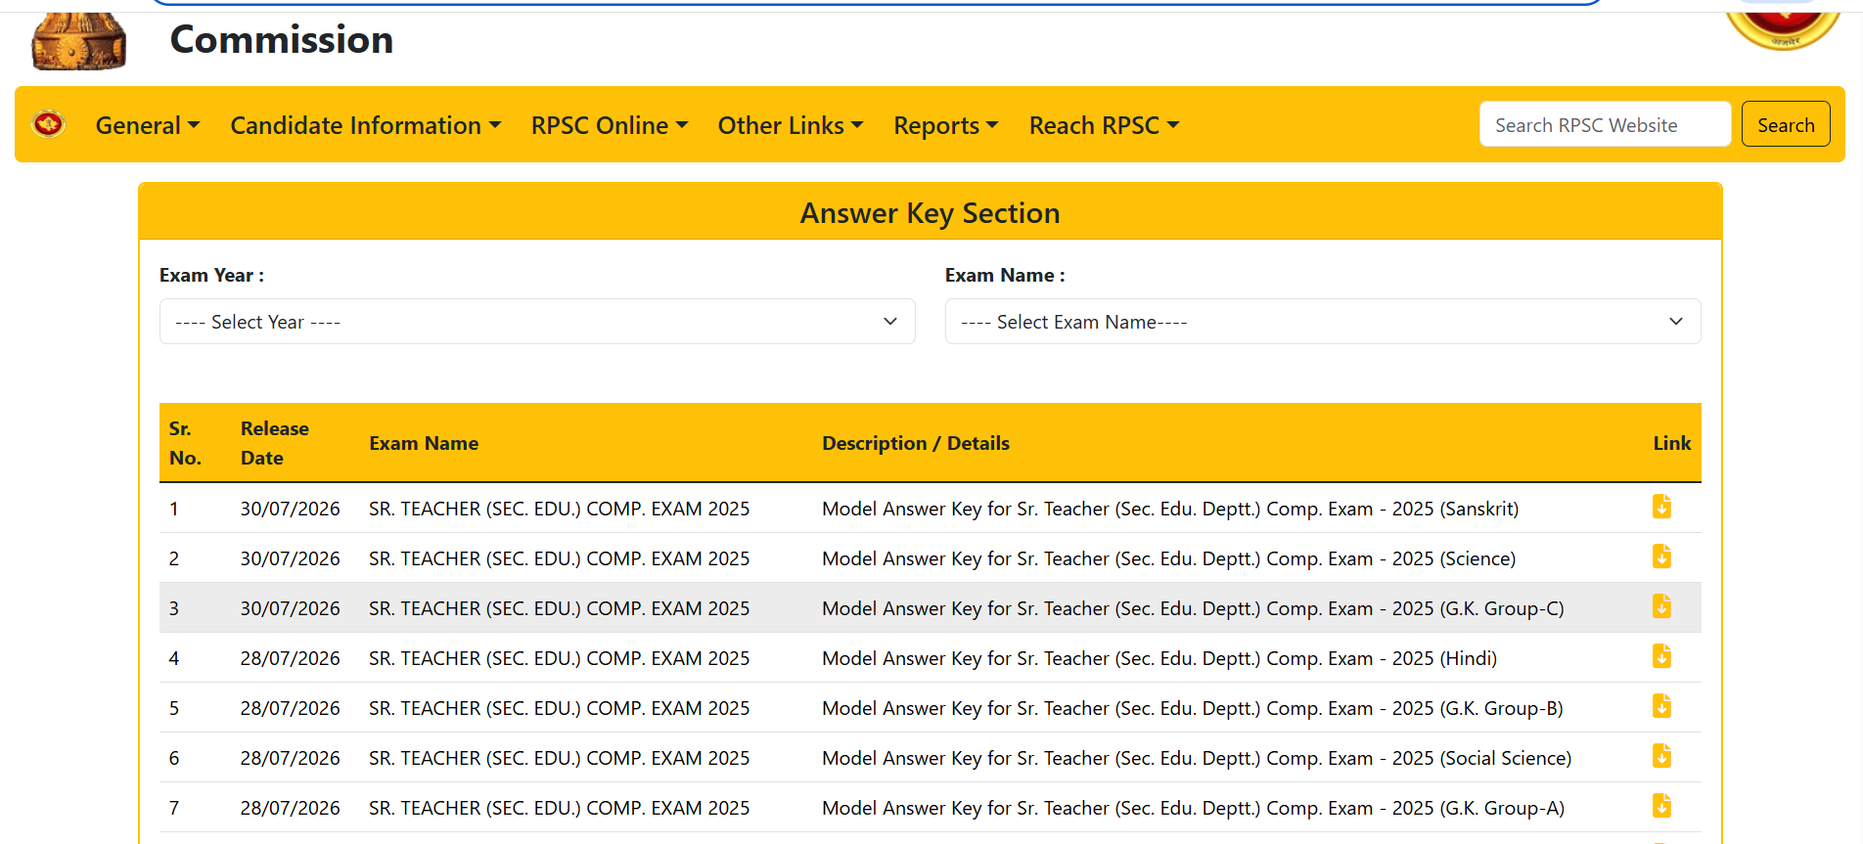The width and height of the screenshot is (1863, 844).
Task: Download the G.K. Group-A answer key
Action: 1661,806
